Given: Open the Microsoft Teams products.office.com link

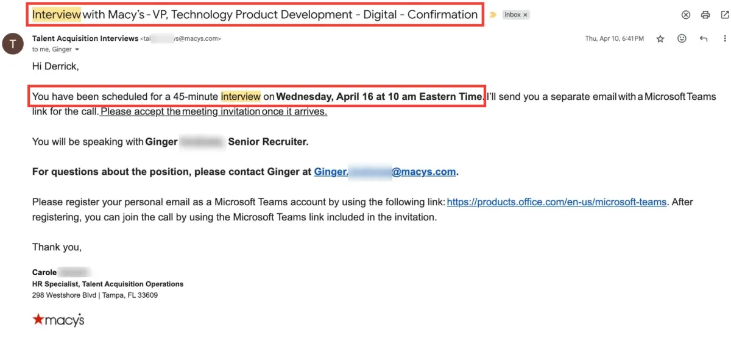Looking at the screenshot, I should pos(556,202).
